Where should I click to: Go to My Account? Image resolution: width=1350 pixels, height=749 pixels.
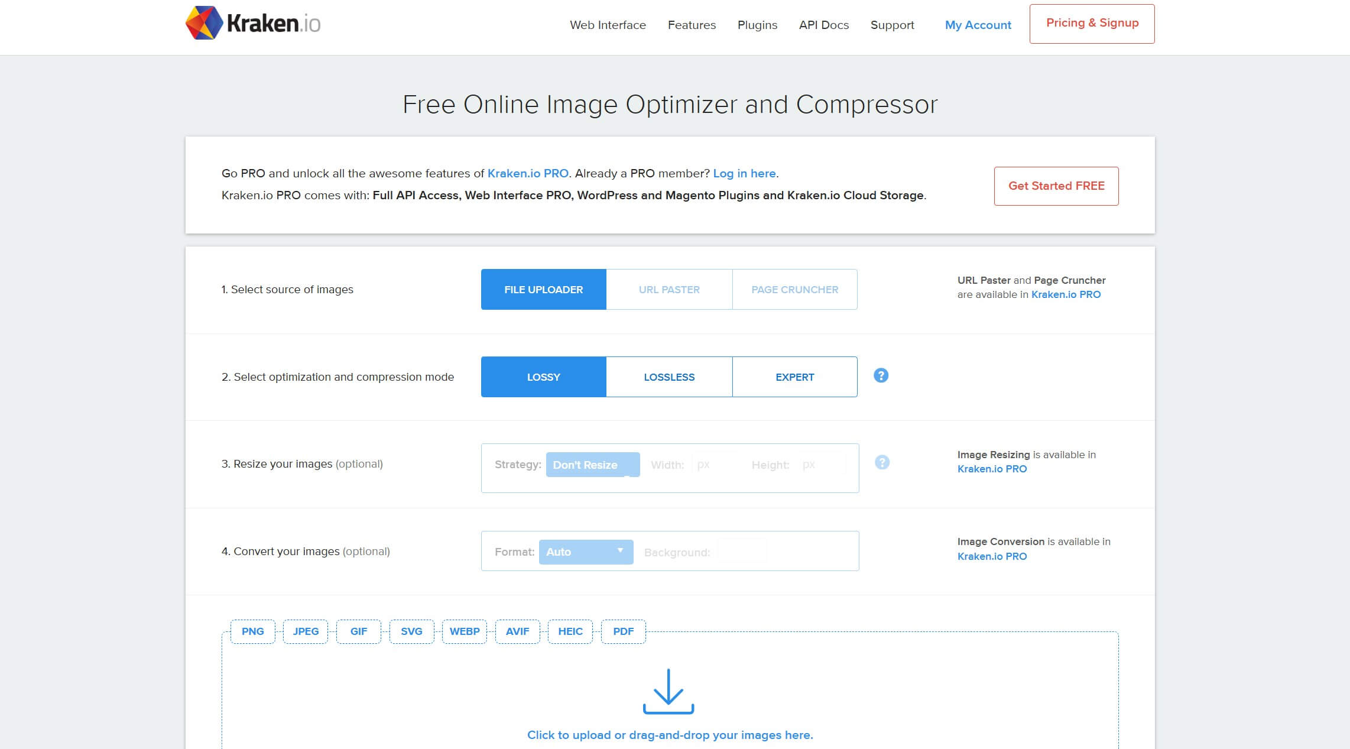click(978, 25)
